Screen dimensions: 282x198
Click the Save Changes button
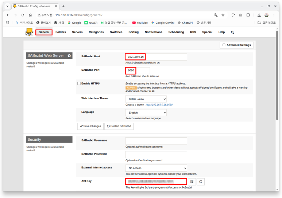[90, 126]
